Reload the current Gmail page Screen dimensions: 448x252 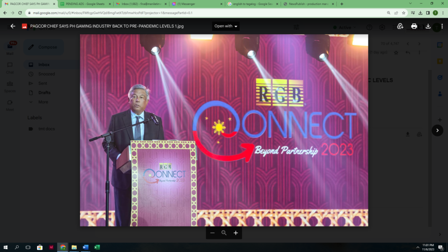(20, 13)
